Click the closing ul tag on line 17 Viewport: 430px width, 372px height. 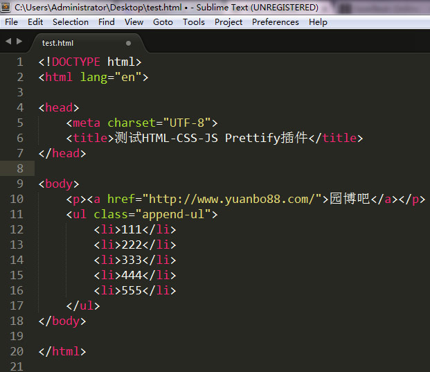83,306
